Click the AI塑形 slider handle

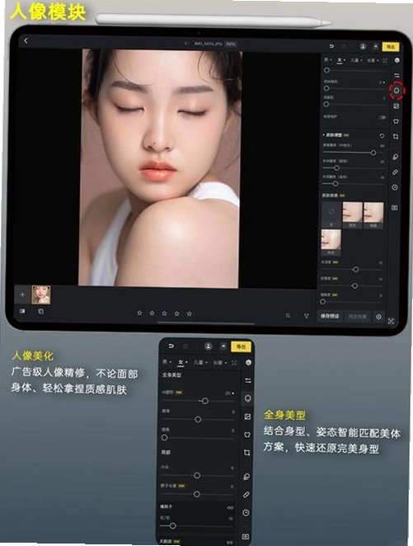[x=205, y=401]
